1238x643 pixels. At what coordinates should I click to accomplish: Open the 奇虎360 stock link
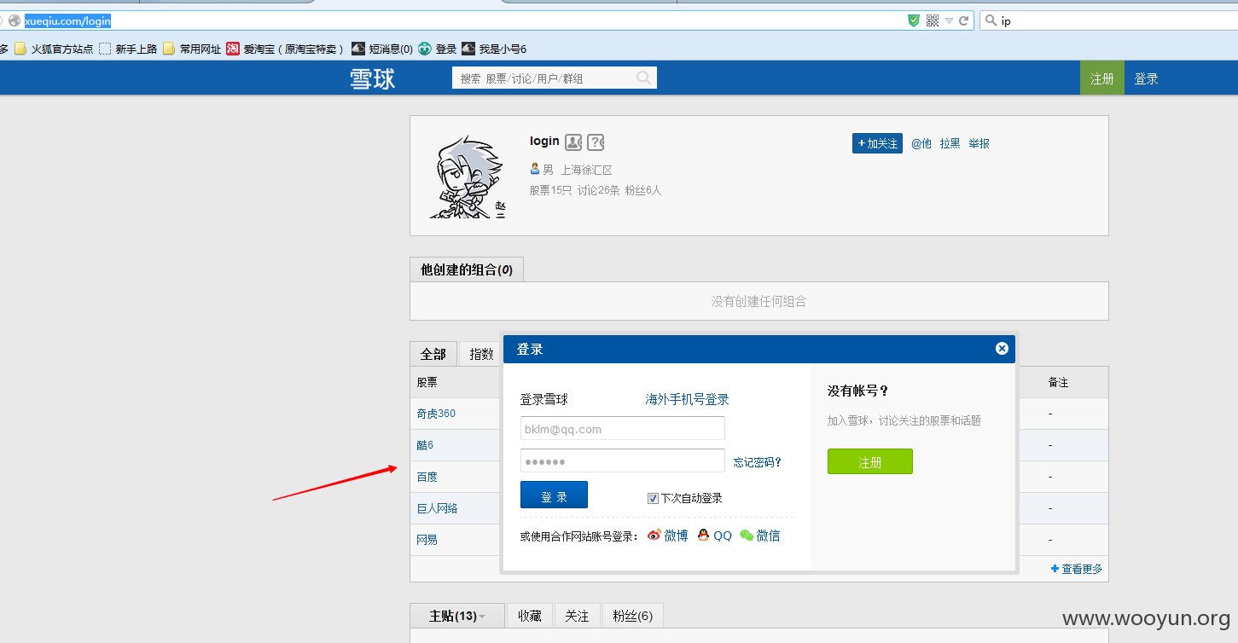(x=436, y=414)
